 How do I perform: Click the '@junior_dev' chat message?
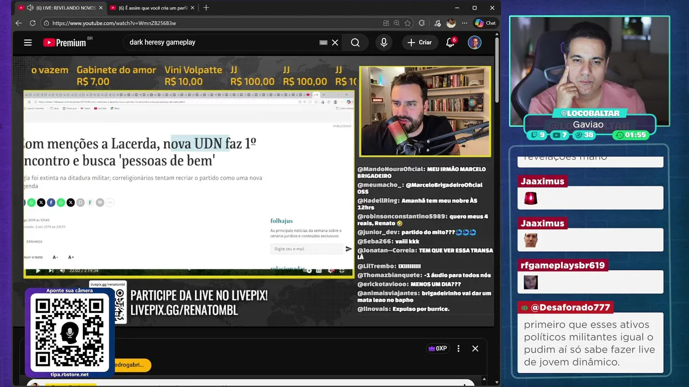coord(417,232)
